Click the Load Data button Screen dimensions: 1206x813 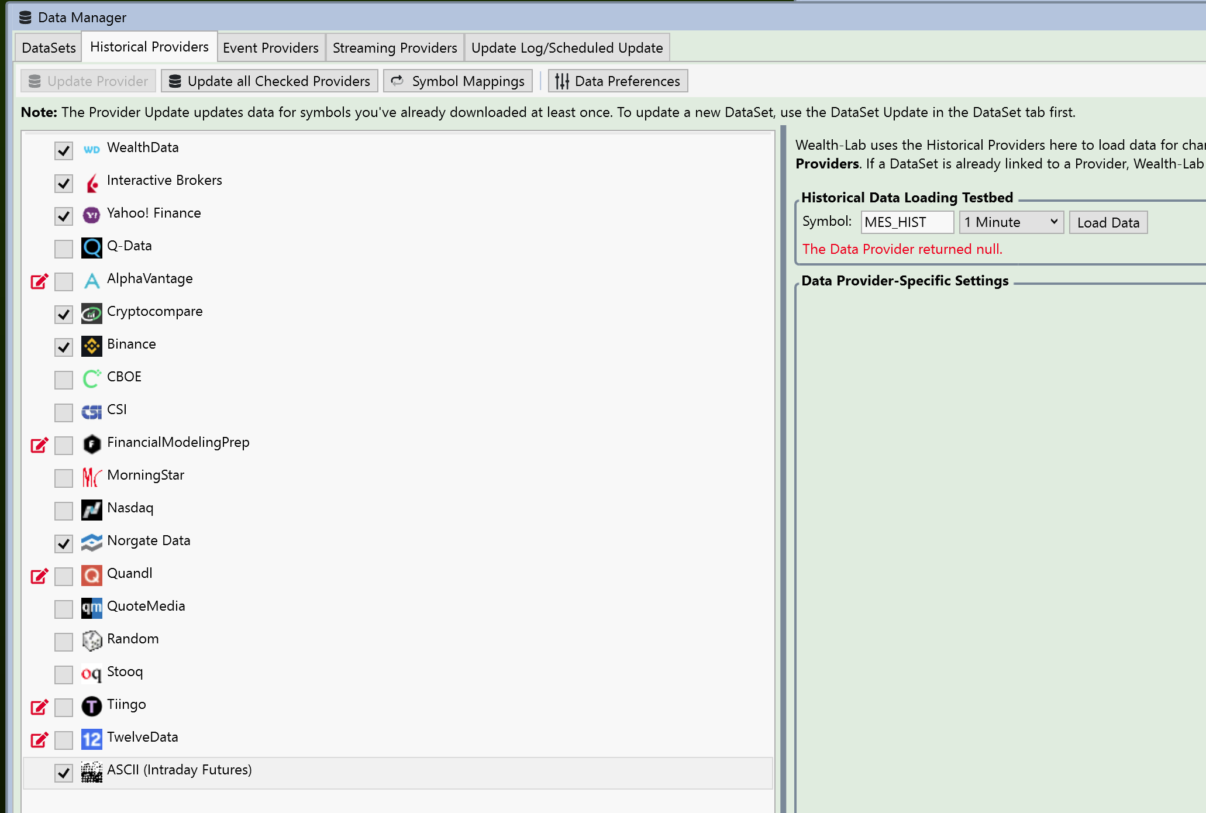(x=1108, y=222)
